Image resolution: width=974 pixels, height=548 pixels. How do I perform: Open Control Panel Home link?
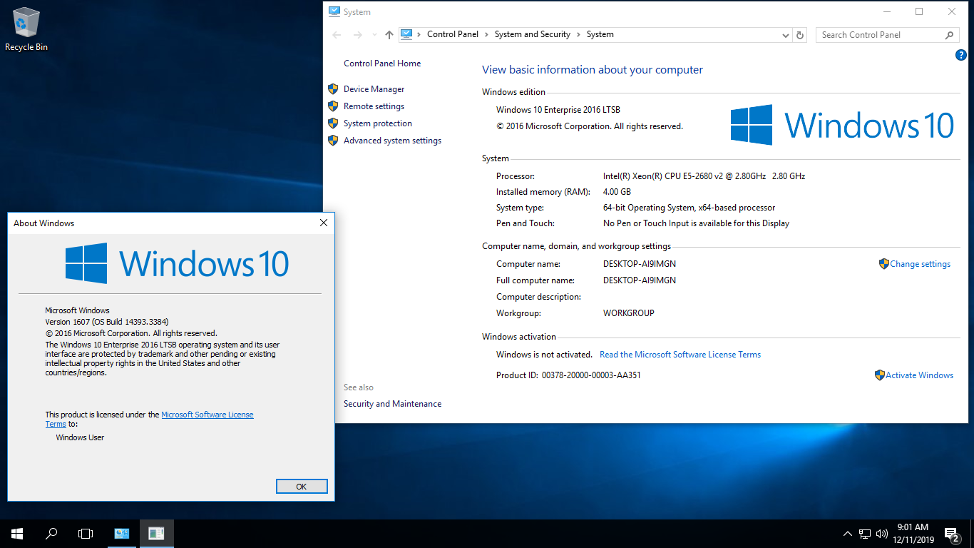(x=382, y=64)
